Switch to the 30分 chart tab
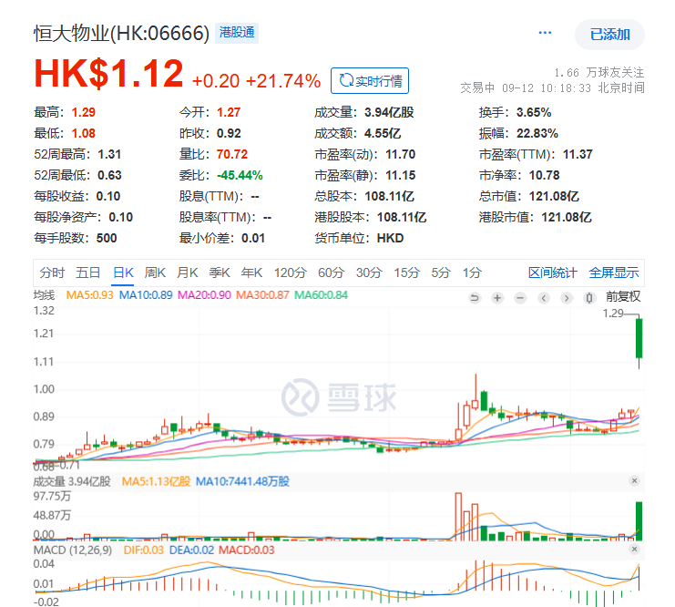Image resolution: width=675 pixels, height=607 pixels. click(x=369, y=273)
